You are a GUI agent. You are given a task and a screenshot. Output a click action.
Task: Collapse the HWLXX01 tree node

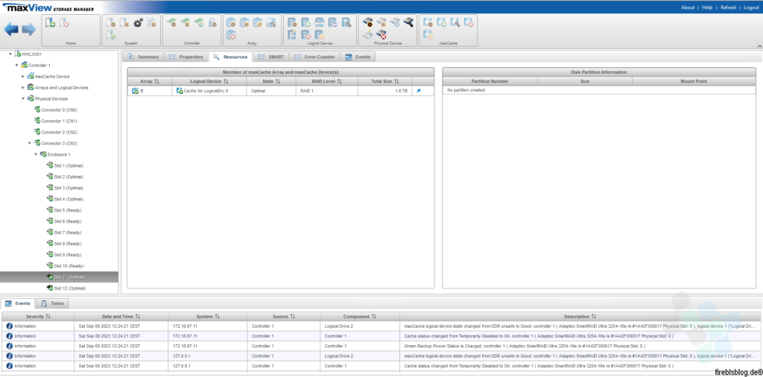(x=10, y=54)
